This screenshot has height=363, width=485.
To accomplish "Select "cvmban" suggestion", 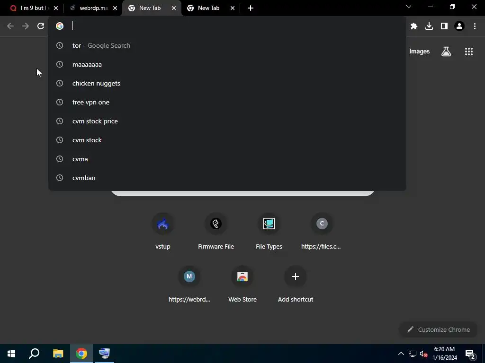I will [x=227, y=178].
